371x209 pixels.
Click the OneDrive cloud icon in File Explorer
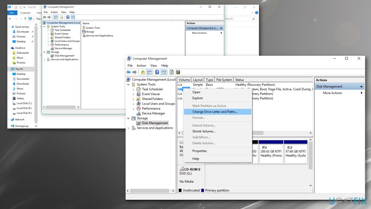(x=12, y=48)
